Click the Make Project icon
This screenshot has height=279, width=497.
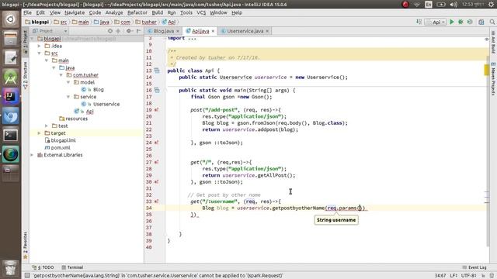(x=419, y=22)
